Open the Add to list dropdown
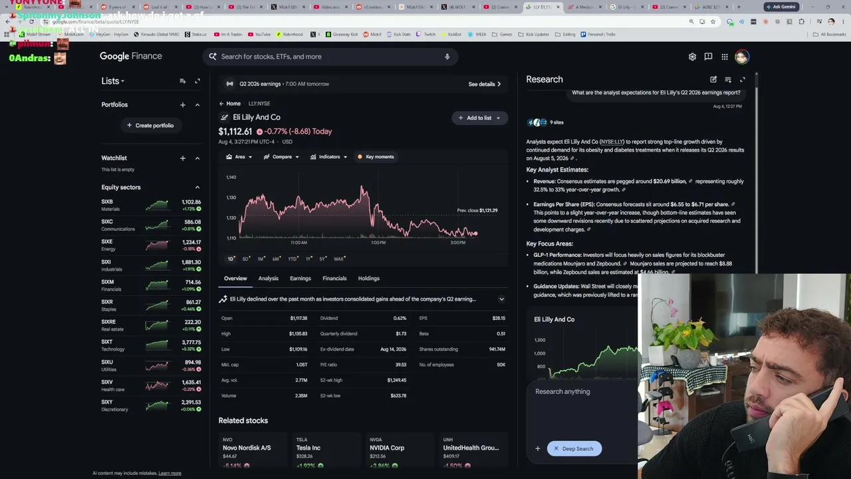 pos(479,118)
